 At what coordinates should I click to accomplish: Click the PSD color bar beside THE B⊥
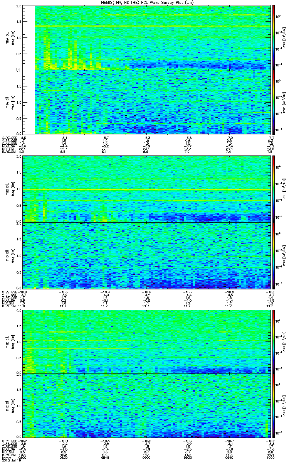(274, 341)
